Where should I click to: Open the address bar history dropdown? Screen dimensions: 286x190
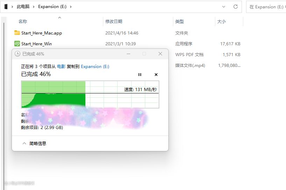click(x=224, y=7)
